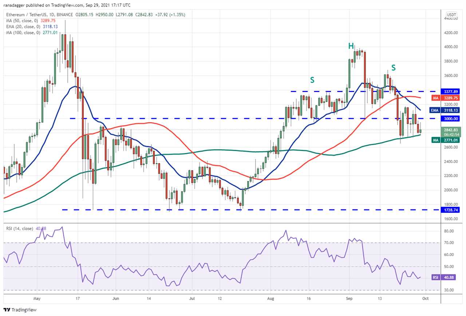The image size is (466, 316).
Task: Click the left shoulder S annotation in August
Action: pos(312,80)
